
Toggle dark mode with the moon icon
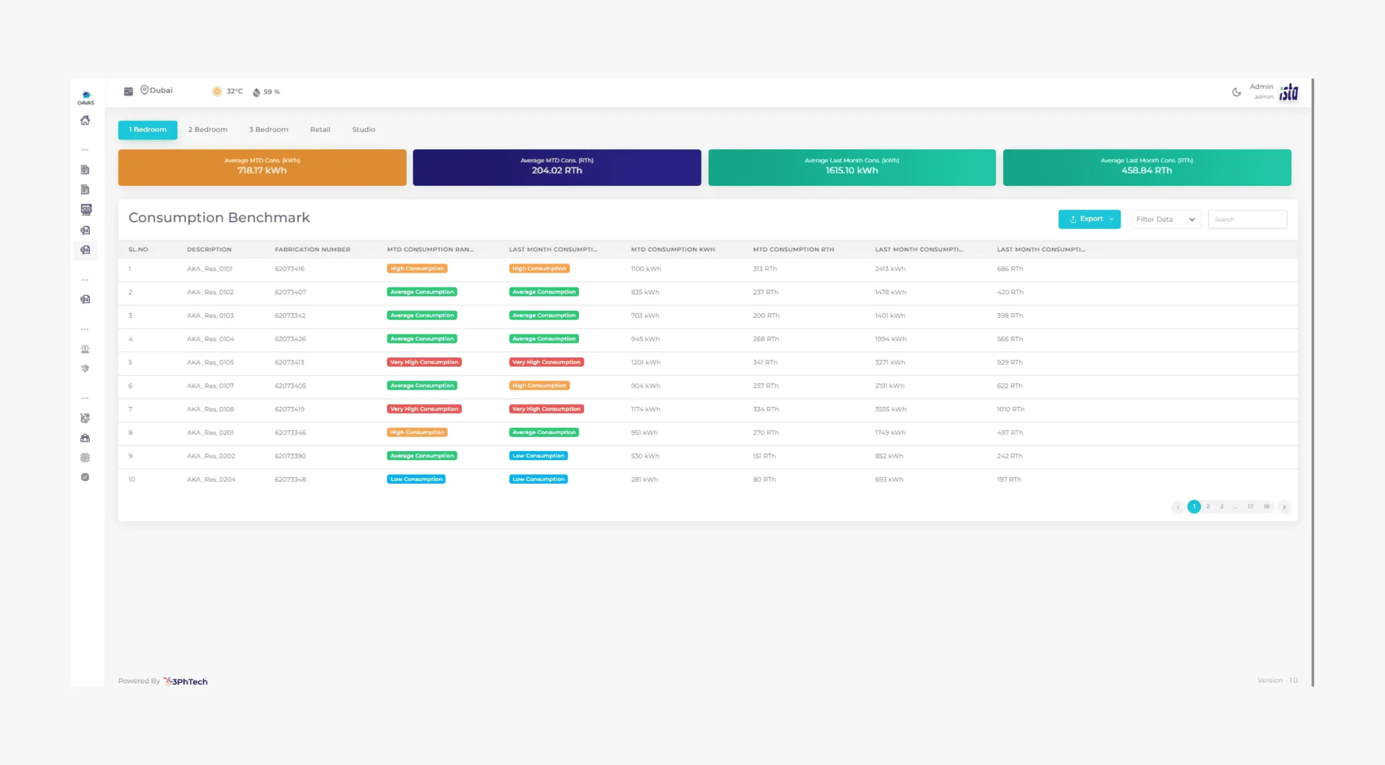coord(1236,92)
